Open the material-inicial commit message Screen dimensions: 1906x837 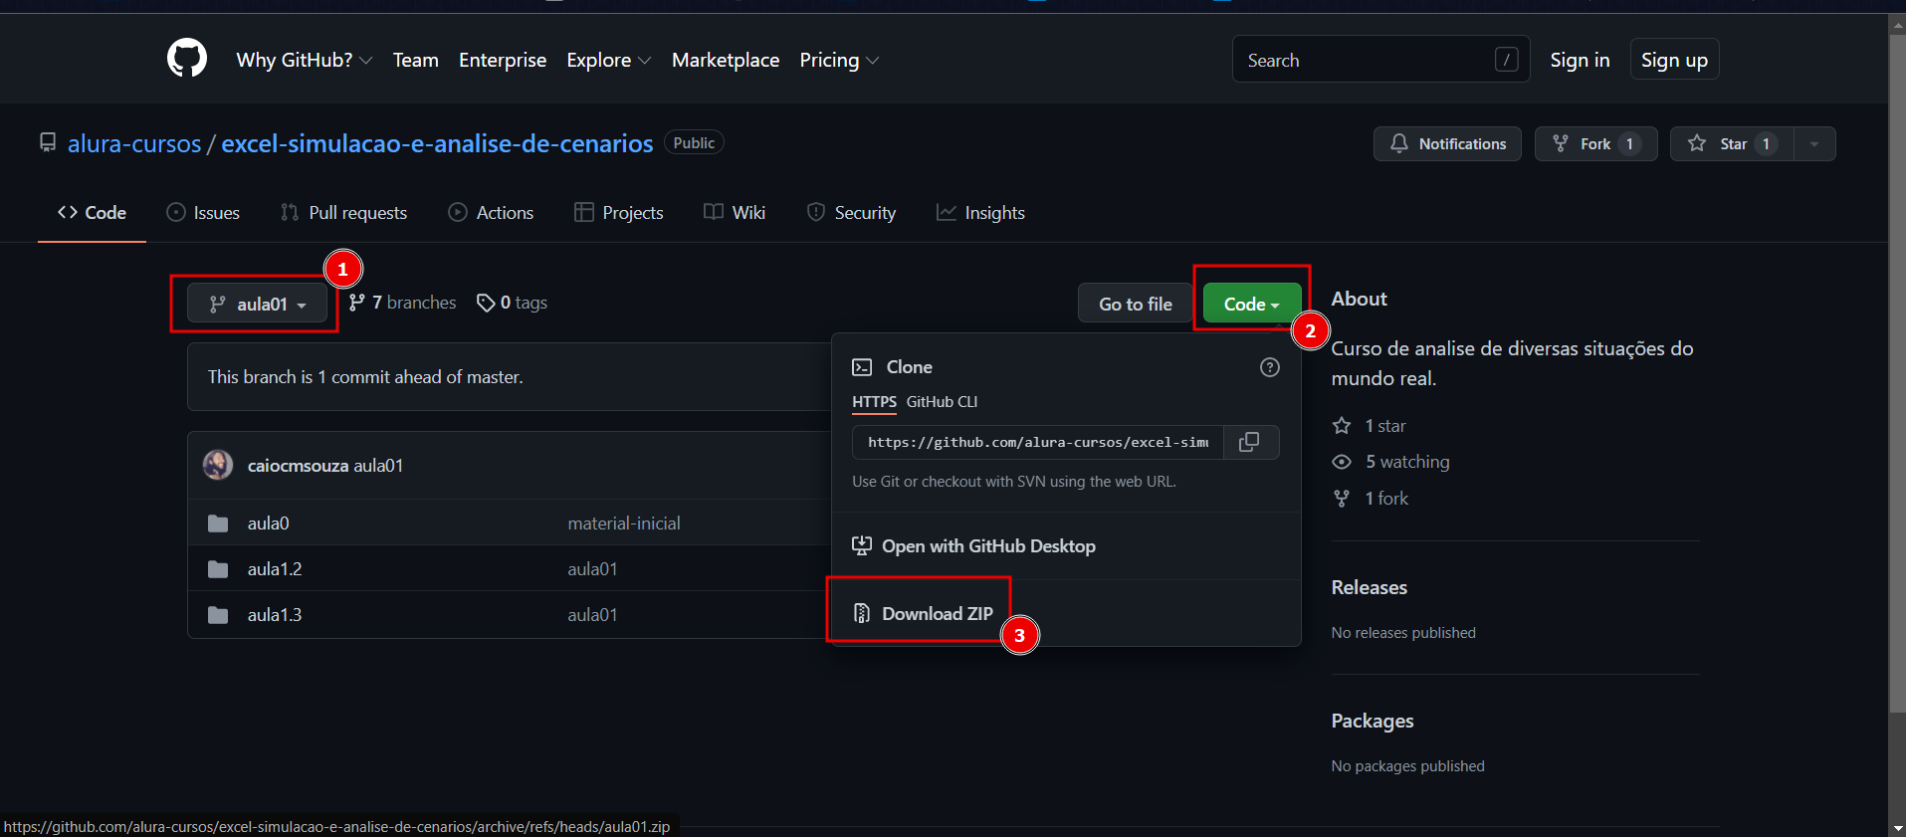click(624, 523)
